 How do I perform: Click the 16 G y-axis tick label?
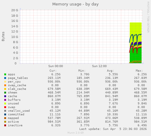pos(15,21)
